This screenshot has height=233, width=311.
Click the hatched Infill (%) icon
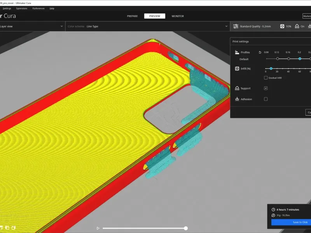tap(237, 69)
